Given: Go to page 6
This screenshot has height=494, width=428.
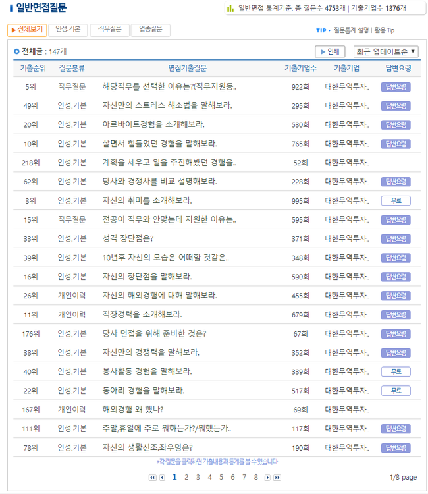Looking at the screenshot, I should [x=232, y=478].
